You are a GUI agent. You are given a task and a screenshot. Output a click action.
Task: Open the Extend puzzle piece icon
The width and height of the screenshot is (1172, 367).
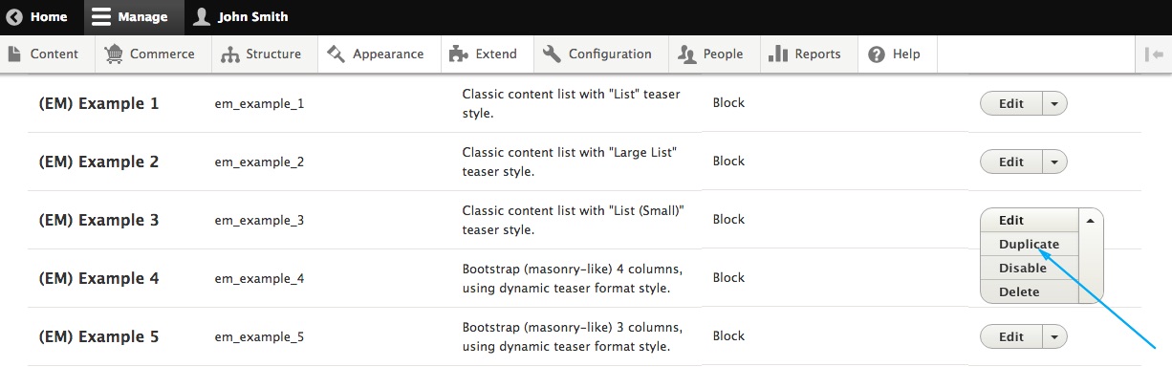click(458, 54)
